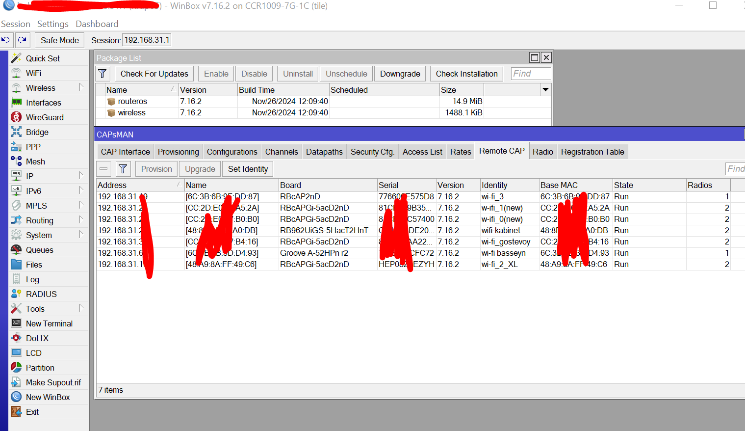Expand the Routing submenu
Viewport: 745px width, 431px height.
pos(81,220)
